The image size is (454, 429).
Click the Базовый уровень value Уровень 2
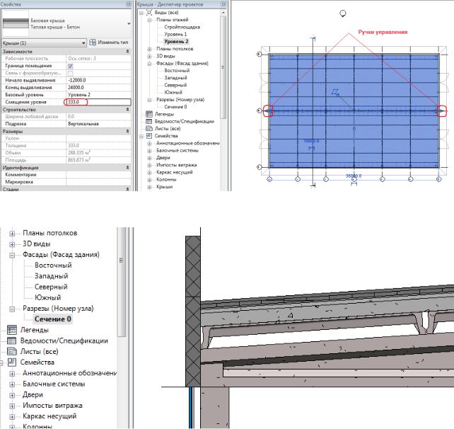coord(98,94)
